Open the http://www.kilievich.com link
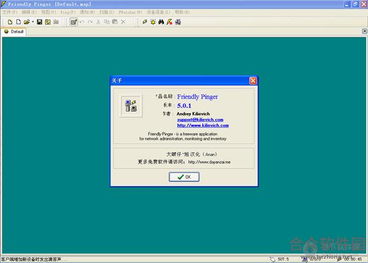 [203, 125]
